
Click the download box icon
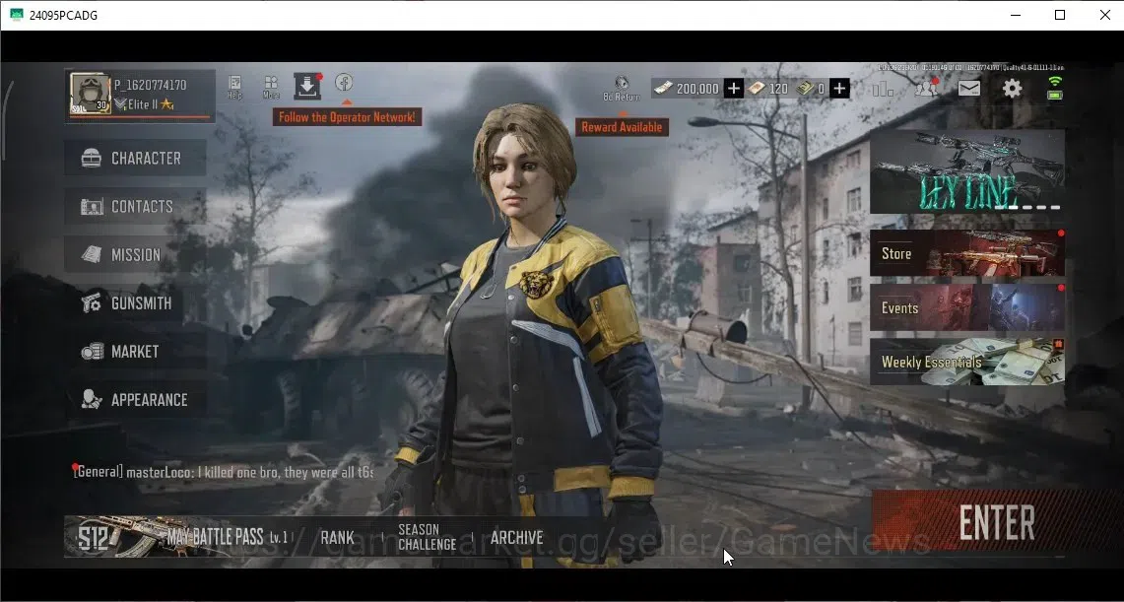coord(306,86)
